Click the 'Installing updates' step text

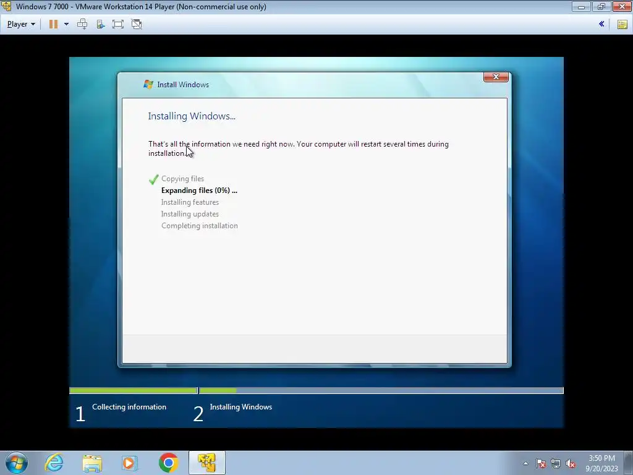[190, 213]
